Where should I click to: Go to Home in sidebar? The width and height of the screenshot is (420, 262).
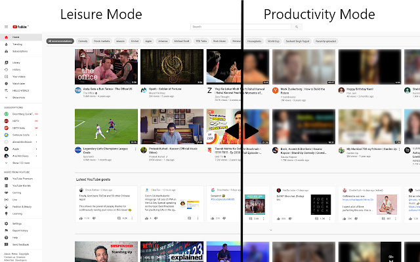[21, 37]
